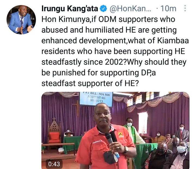Click the 0:43 video duration badge

point(54,164)
